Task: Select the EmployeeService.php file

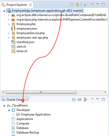Action: click(31, 33)
